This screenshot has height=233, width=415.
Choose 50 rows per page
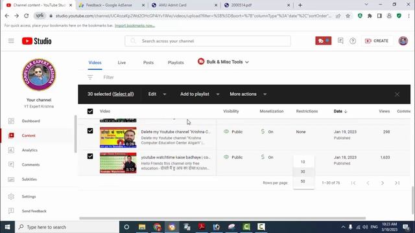(303, 181)
